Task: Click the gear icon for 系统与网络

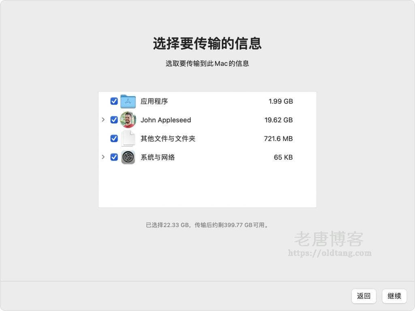Action: (128, 157)
